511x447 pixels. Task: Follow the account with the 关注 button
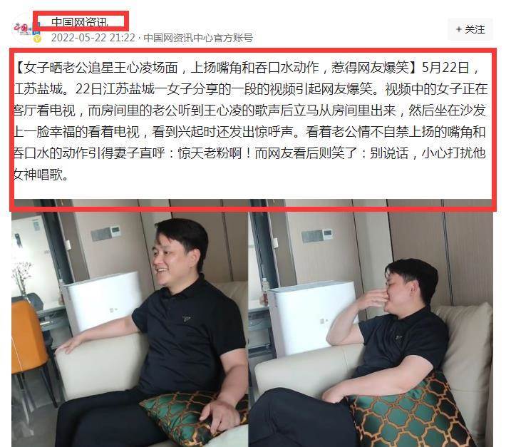point(470,29)
